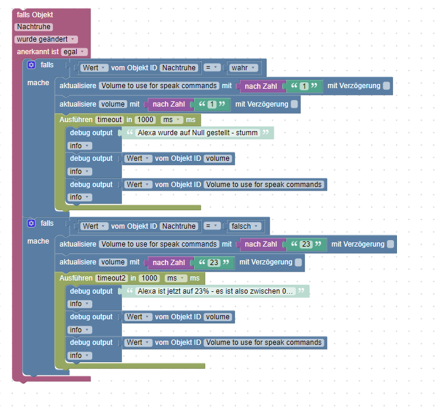Select speak commands ID in timeout2 debug output
This screenshot has width=441, height=411.
click(264, 342)
